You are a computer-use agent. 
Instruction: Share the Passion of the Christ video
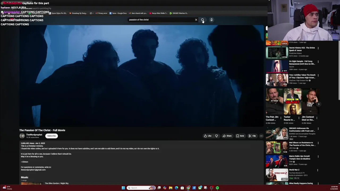point(227,136)
